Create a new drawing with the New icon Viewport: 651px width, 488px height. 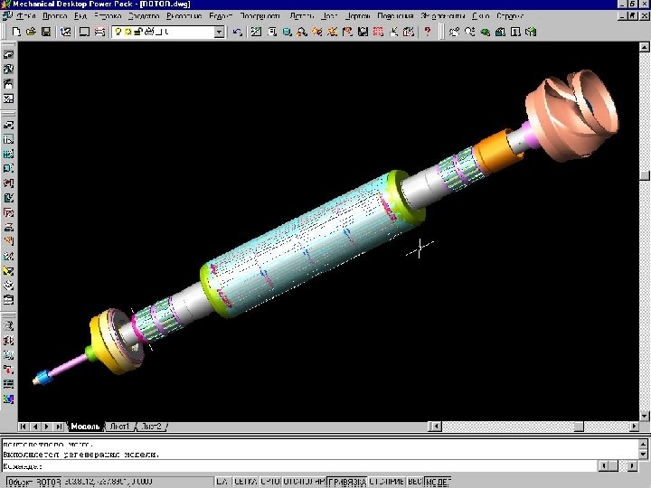[x=15, y=32]
